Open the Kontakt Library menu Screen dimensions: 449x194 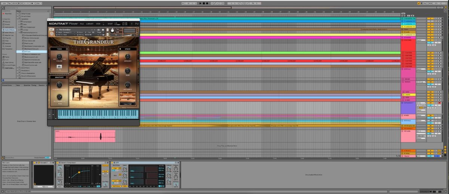coord(90,24)
